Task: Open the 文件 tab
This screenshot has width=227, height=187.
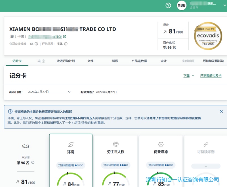Action: tap(90, 61)
